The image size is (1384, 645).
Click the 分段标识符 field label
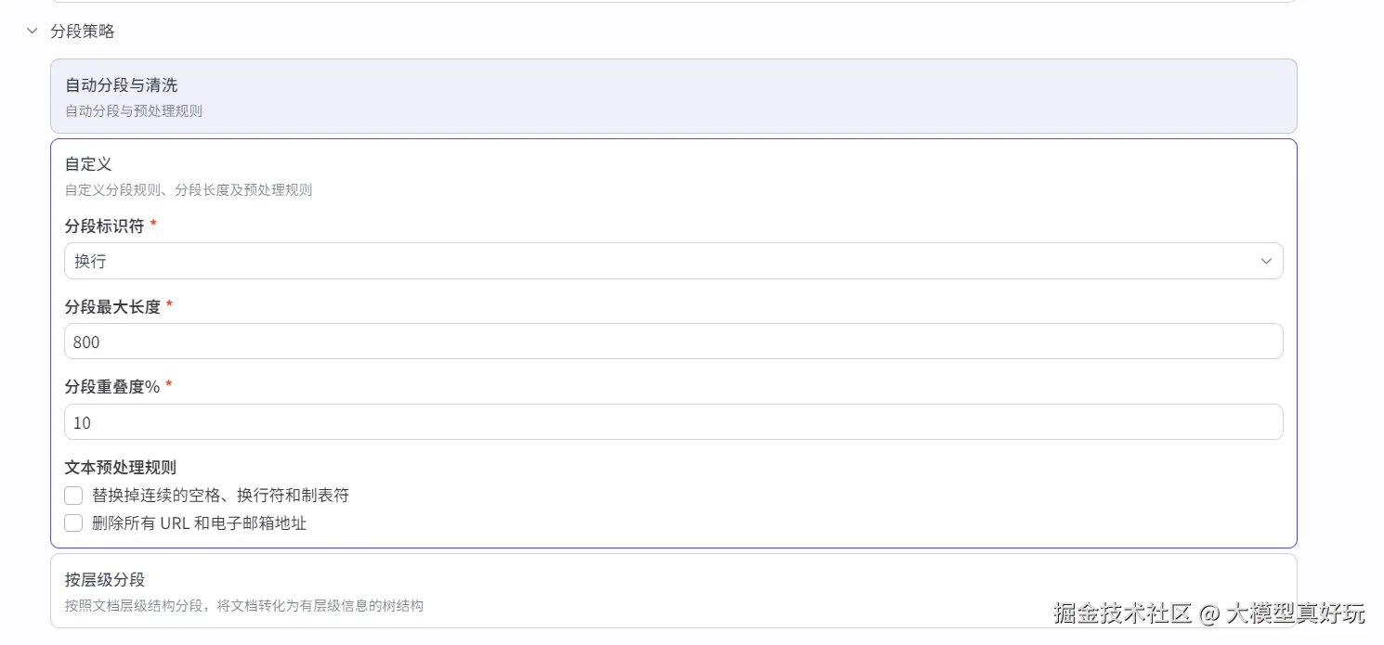point(104,226)
